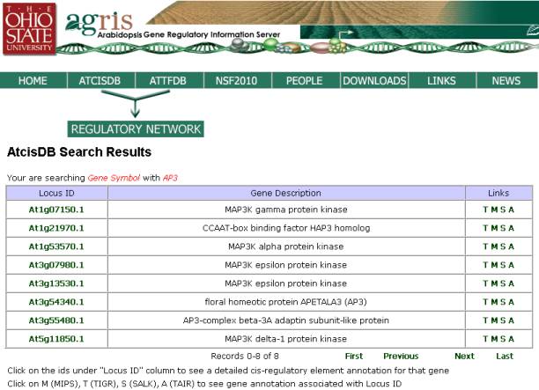Return to the First results page
The image size is (539, 390).
coord(353,357)
